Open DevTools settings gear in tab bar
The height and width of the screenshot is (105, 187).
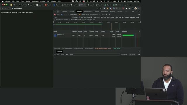133,12
